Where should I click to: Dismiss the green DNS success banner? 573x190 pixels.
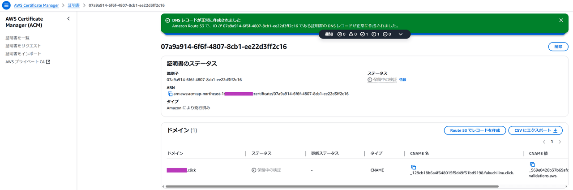tap(561, 20)
